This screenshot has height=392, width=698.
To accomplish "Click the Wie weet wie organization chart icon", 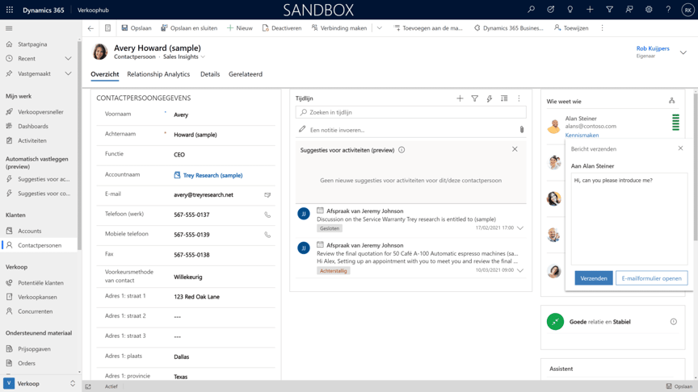I will point(671,101).
